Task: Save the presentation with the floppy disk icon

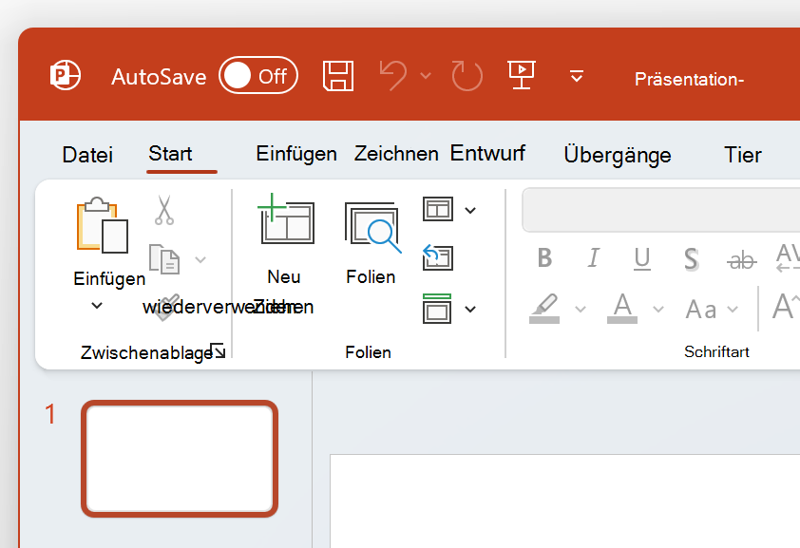Action: [x=338, y=76]
